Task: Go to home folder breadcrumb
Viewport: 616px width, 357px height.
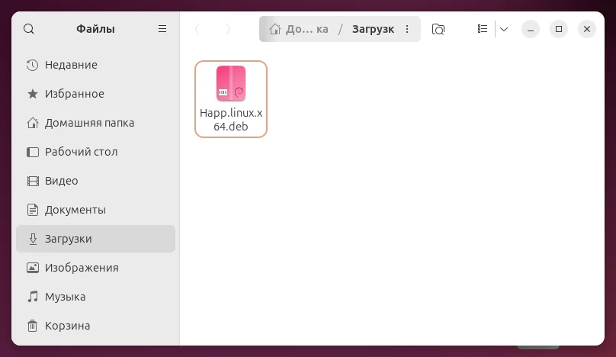Action: coord(299,29)
